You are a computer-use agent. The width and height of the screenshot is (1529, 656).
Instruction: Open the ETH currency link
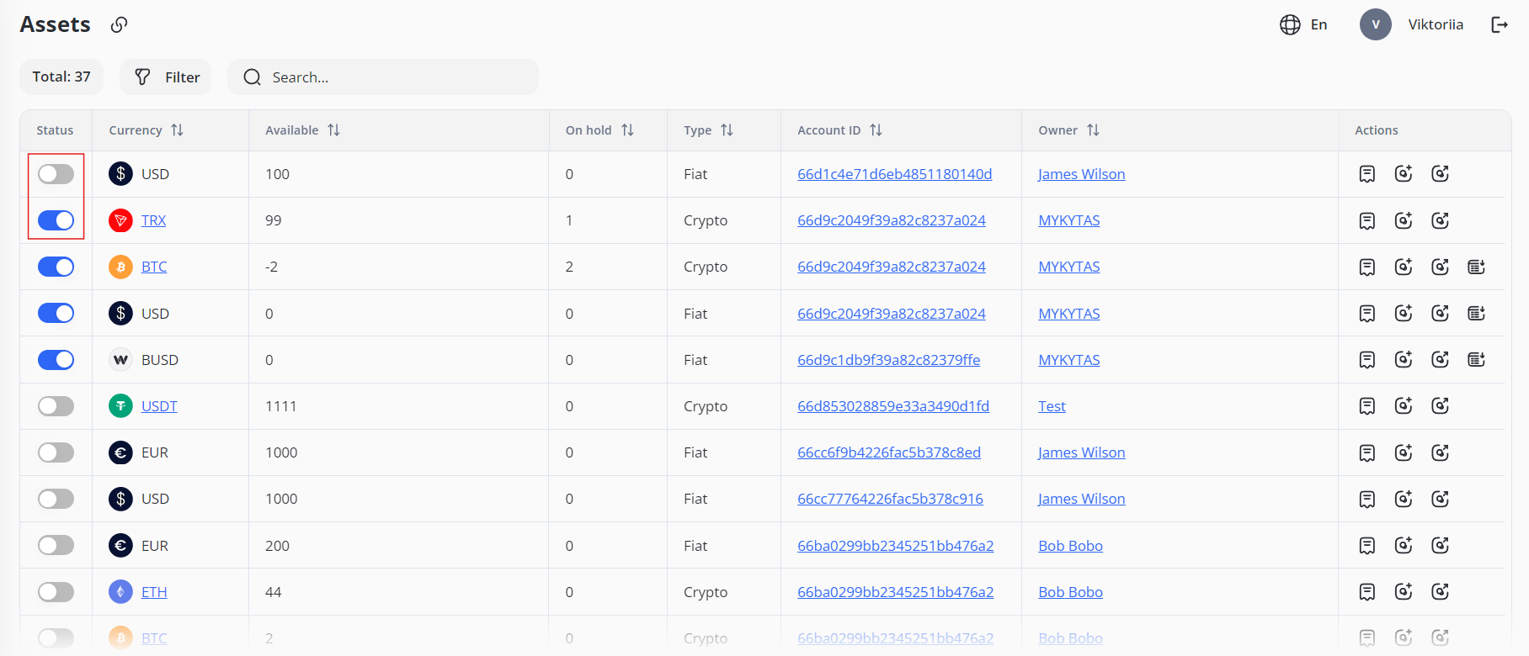(x=154, y=592)
